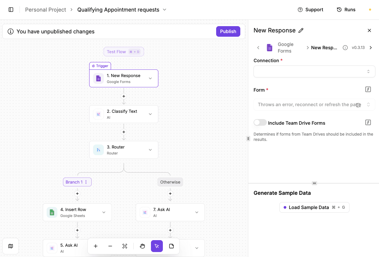
Task: Open the Qualifying Appointment requests flow menu
Action: tap(165, 10)
